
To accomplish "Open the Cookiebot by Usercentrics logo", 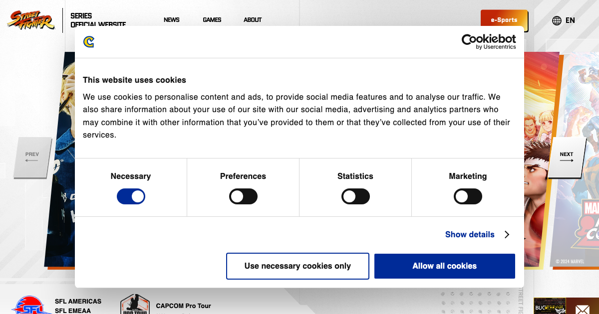I will pos(489,42).
